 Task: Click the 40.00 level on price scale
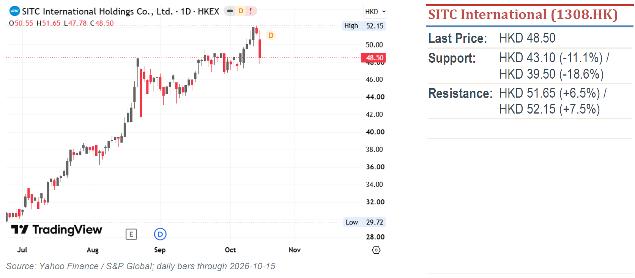(375, 132)
